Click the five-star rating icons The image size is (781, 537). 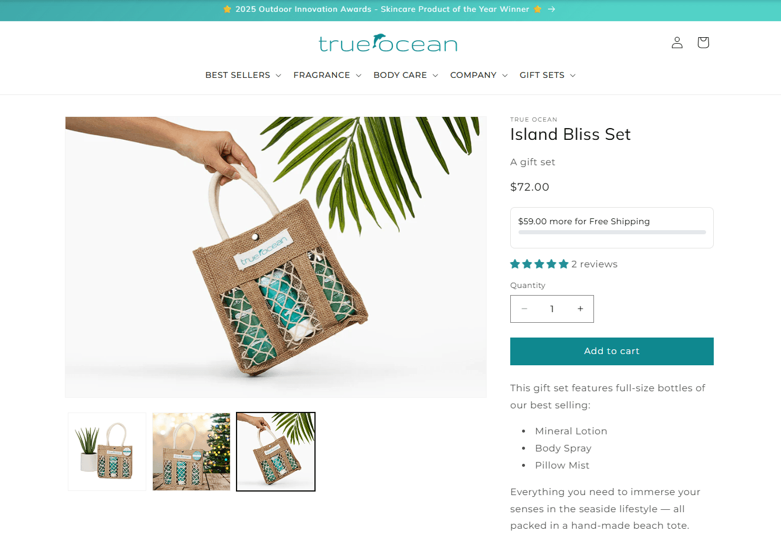tap(539, 264)
